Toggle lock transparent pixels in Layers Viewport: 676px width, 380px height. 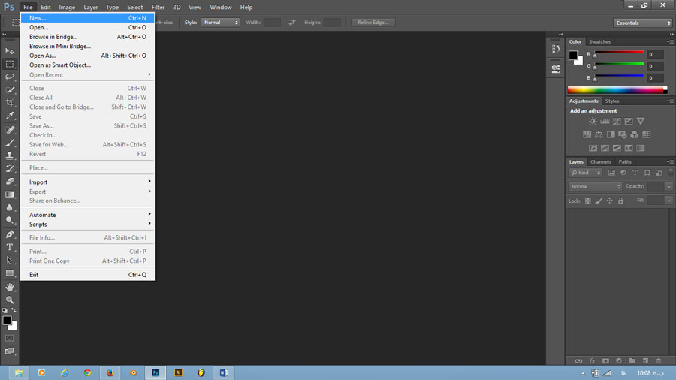pos(588,201)
